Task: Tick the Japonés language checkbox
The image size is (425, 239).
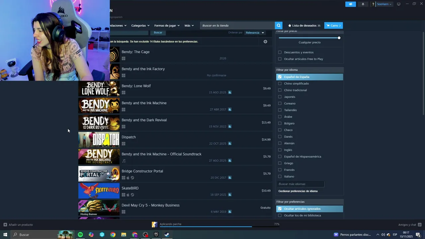Action: (280, 97)
